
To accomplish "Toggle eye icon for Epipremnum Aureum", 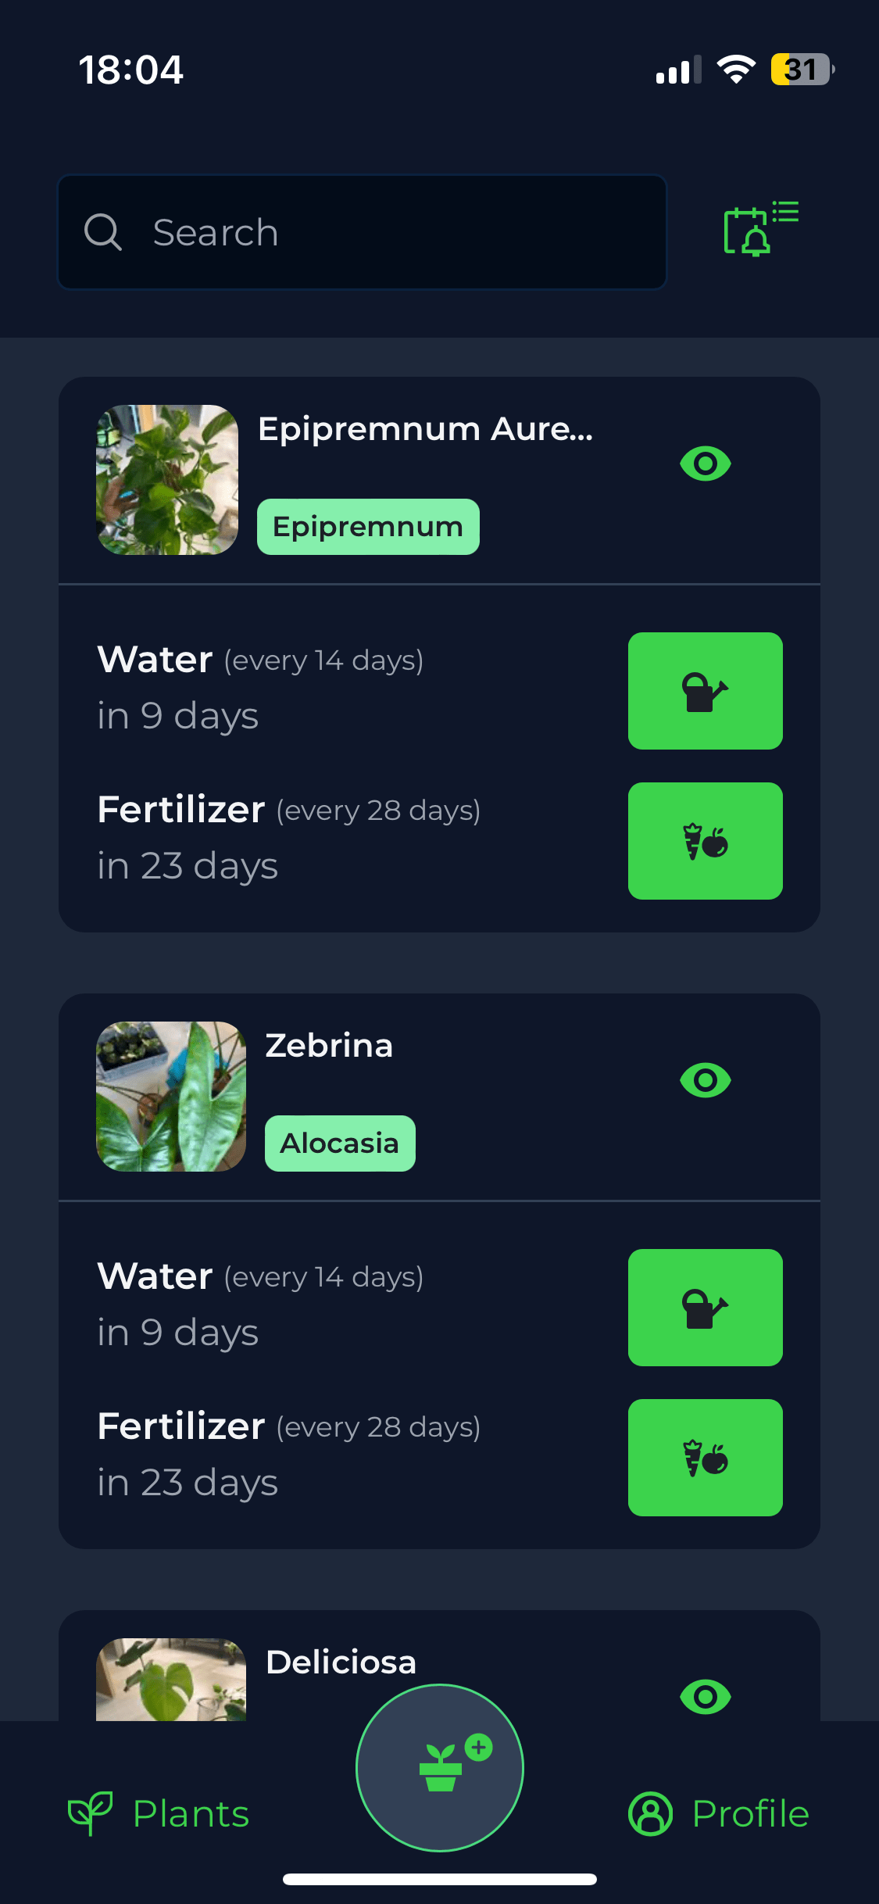I will pos(705,464).
